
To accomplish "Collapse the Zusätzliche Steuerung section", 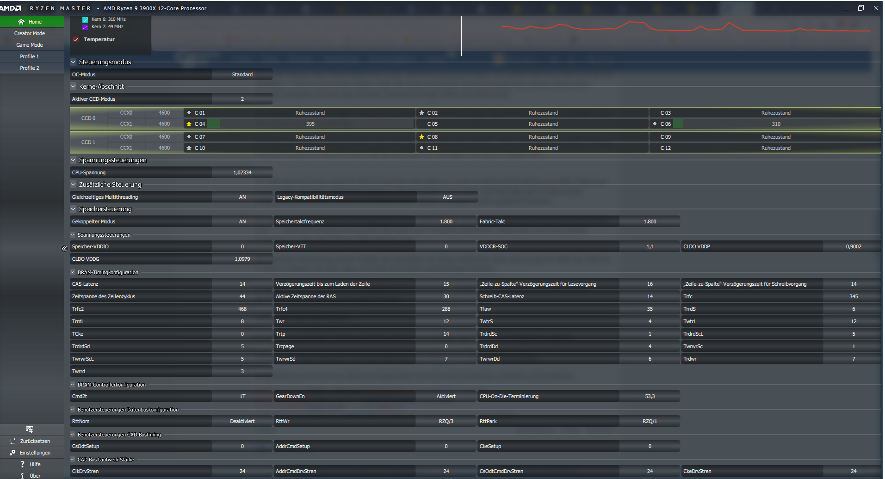I will coord(73,184).
